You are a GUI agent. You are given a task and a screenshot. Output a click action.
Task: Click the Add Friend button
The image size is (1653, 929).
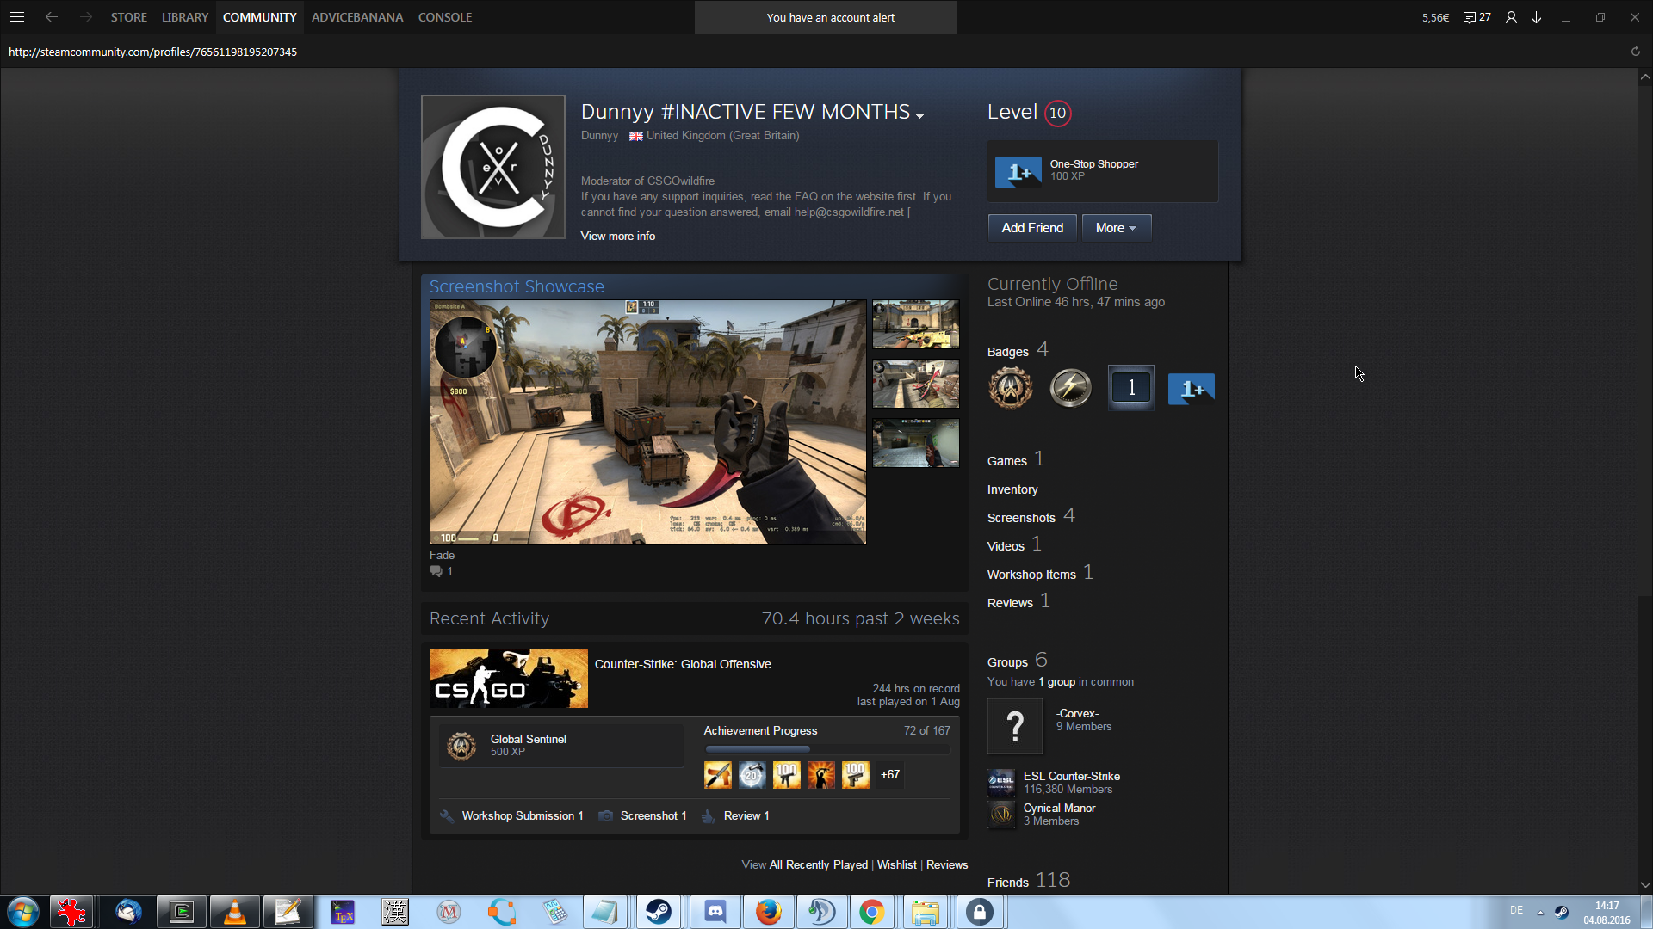[1031, 228]
